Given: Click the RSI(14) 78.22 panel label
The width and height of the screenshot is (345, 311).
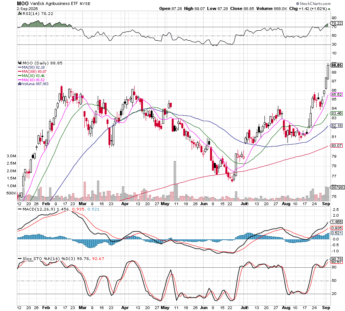Looking at the screenshot, I should coord(38,14).
